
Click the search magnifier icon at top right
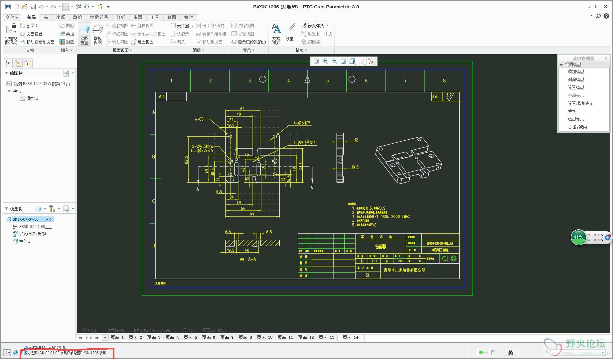(598, 16)
